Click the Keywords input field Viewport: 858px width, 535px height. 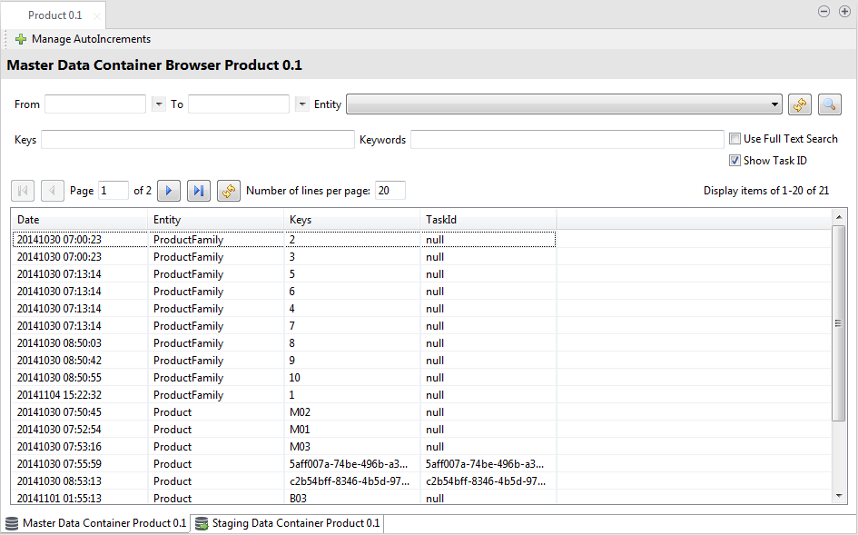click(567, 139)
